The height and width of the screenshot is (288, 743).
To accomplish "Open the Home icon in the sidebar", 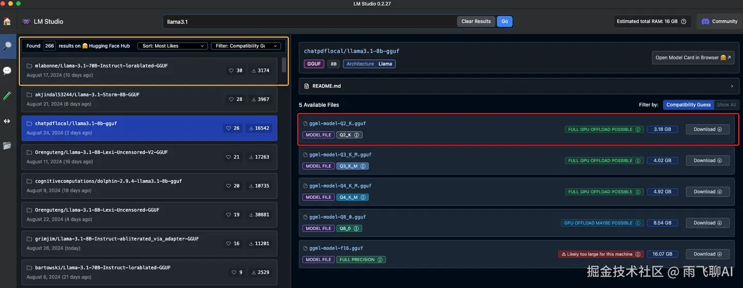I will (x=7, y=22).
